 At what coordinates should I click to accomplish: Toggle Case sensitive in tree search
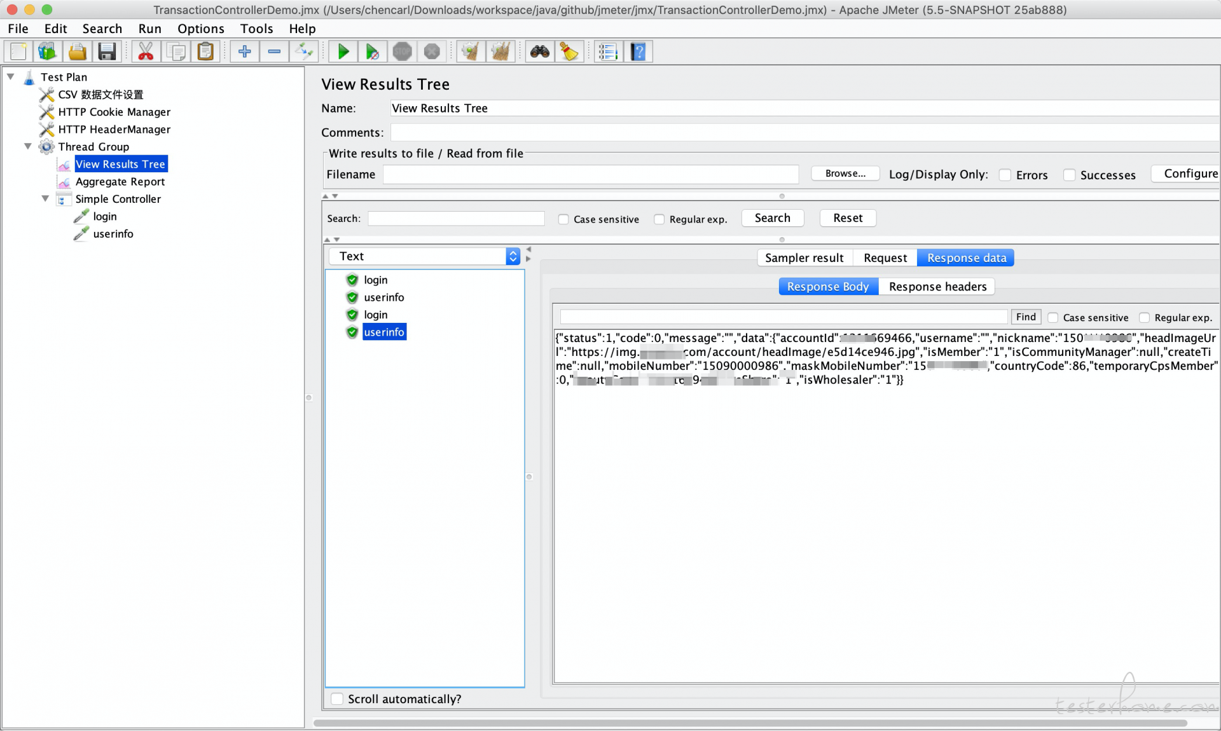(x=563, y=219)
